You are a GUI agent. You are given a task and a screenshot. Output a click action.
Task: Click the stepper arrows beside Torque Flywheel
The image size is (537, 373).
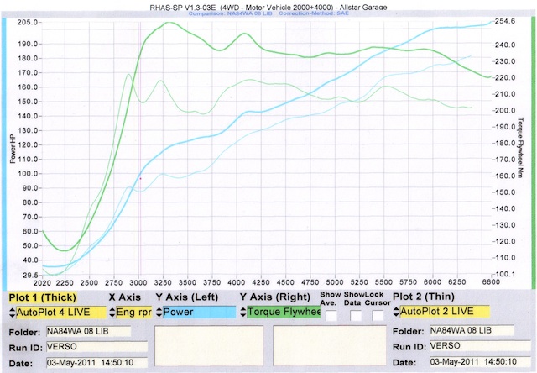coord(243,312)
